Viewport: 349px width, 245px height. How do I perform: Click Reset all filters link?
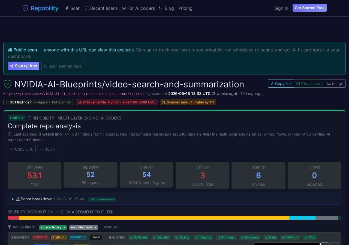click(110, 227)
